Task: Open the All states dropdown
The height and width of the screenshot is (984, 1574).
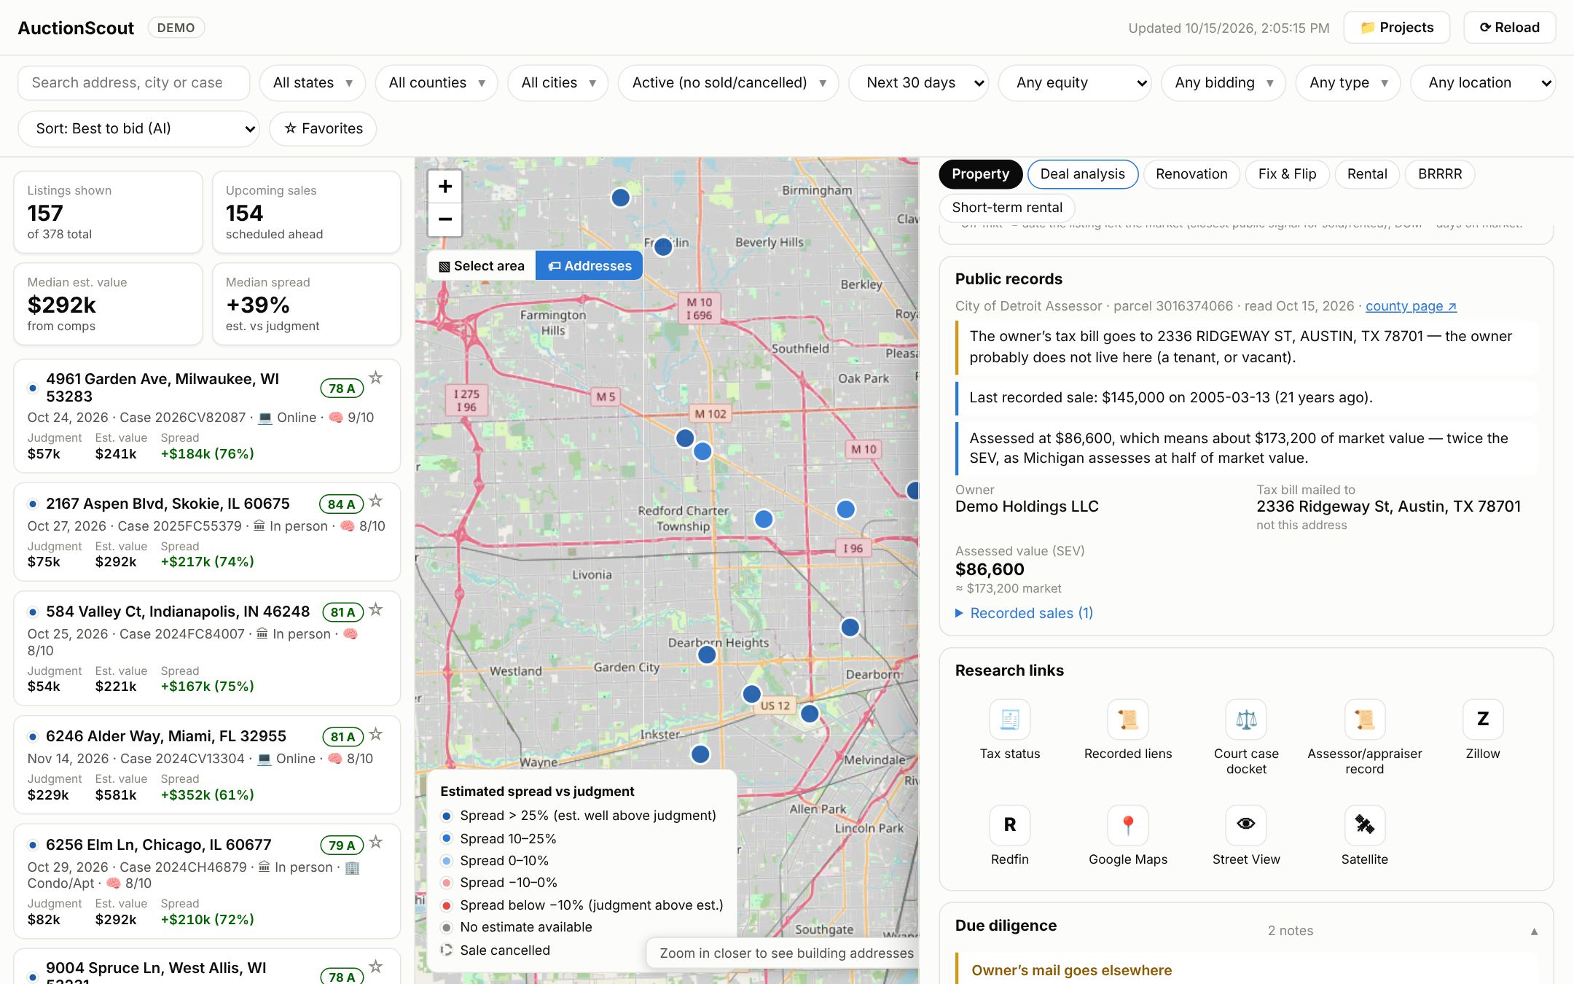Action: pos(312,83)
